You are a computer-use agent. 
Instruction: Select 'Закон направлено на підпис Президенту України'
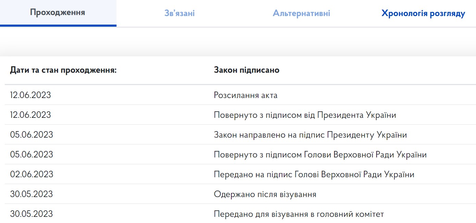point(310,135)
